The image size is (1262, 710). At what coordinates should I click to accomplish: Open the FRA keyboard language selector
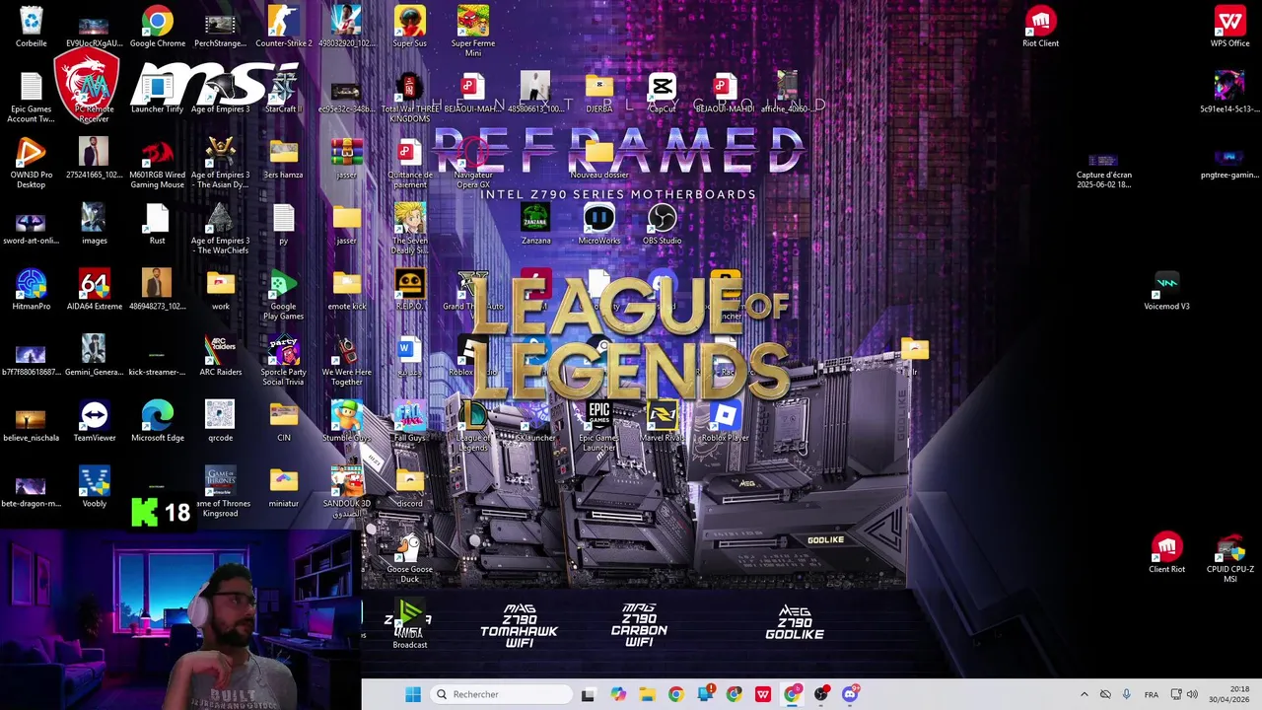click(x=1152, y=694)
